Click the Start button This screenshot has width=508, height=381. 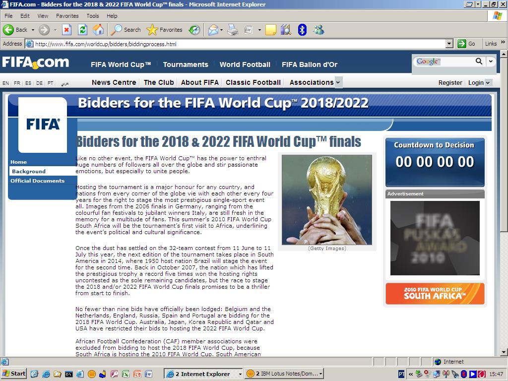click(x=14, y=374)
